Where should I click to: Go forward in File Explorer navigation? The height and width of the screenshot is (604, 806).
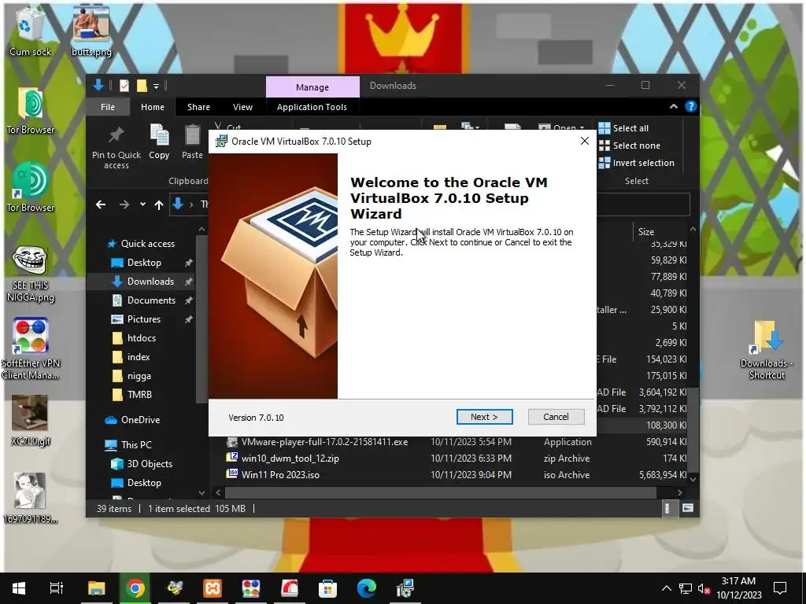[x=124, y=204]
